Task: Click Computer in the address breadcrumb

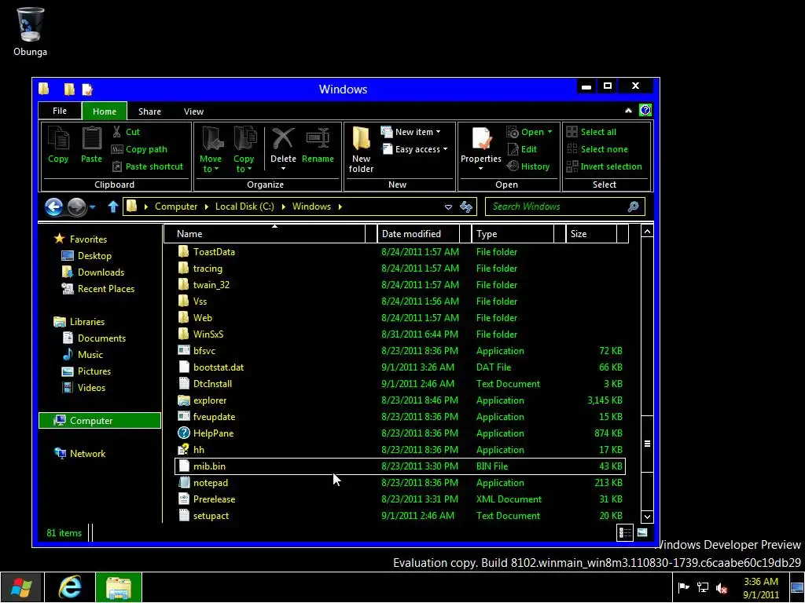Action: (176, 206)
